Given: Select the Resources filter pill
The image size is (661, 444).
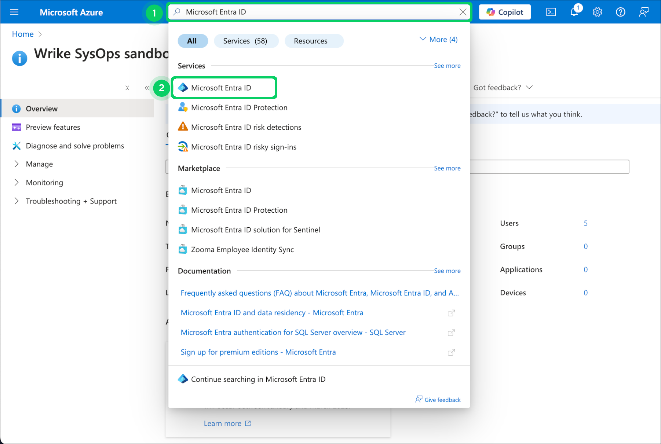Looking at the screenshot, I should [310, 41].
